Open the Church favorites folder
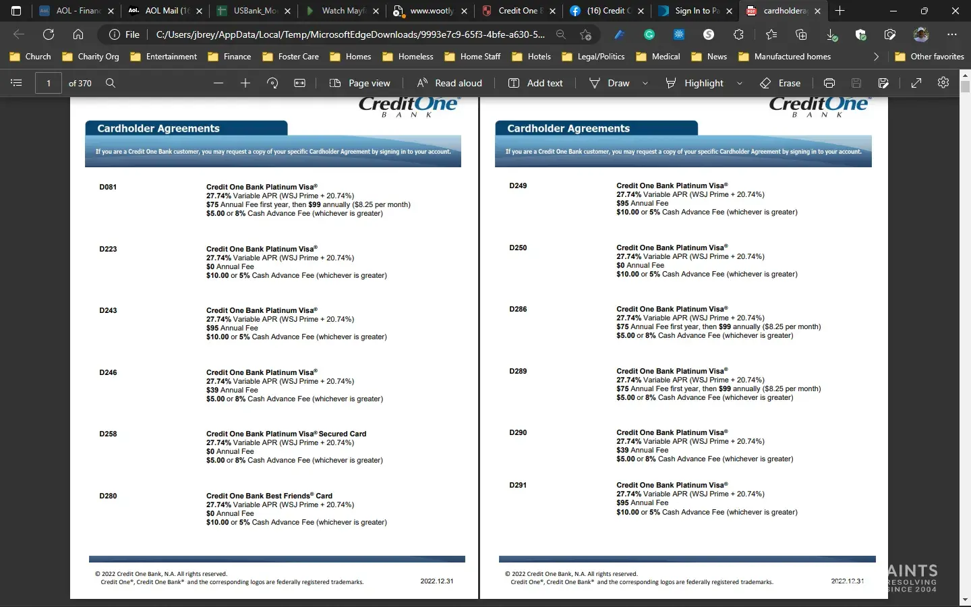Image resolution: width=971 pixels, height=607 pixels. click(x=30, y=57)
